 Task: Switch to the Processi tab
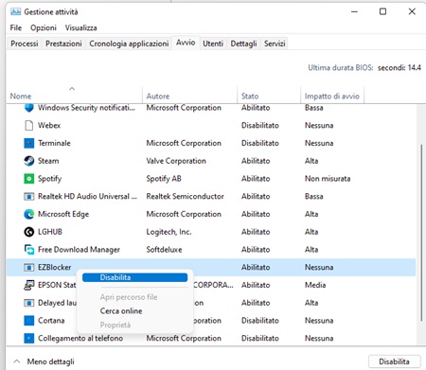(25, 44)
